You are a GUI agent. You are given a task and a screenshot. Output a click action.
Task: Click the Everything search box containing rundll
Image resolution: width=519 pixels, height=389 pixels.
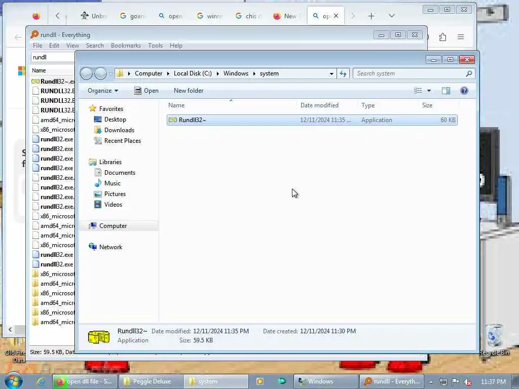tap(53, 57)
